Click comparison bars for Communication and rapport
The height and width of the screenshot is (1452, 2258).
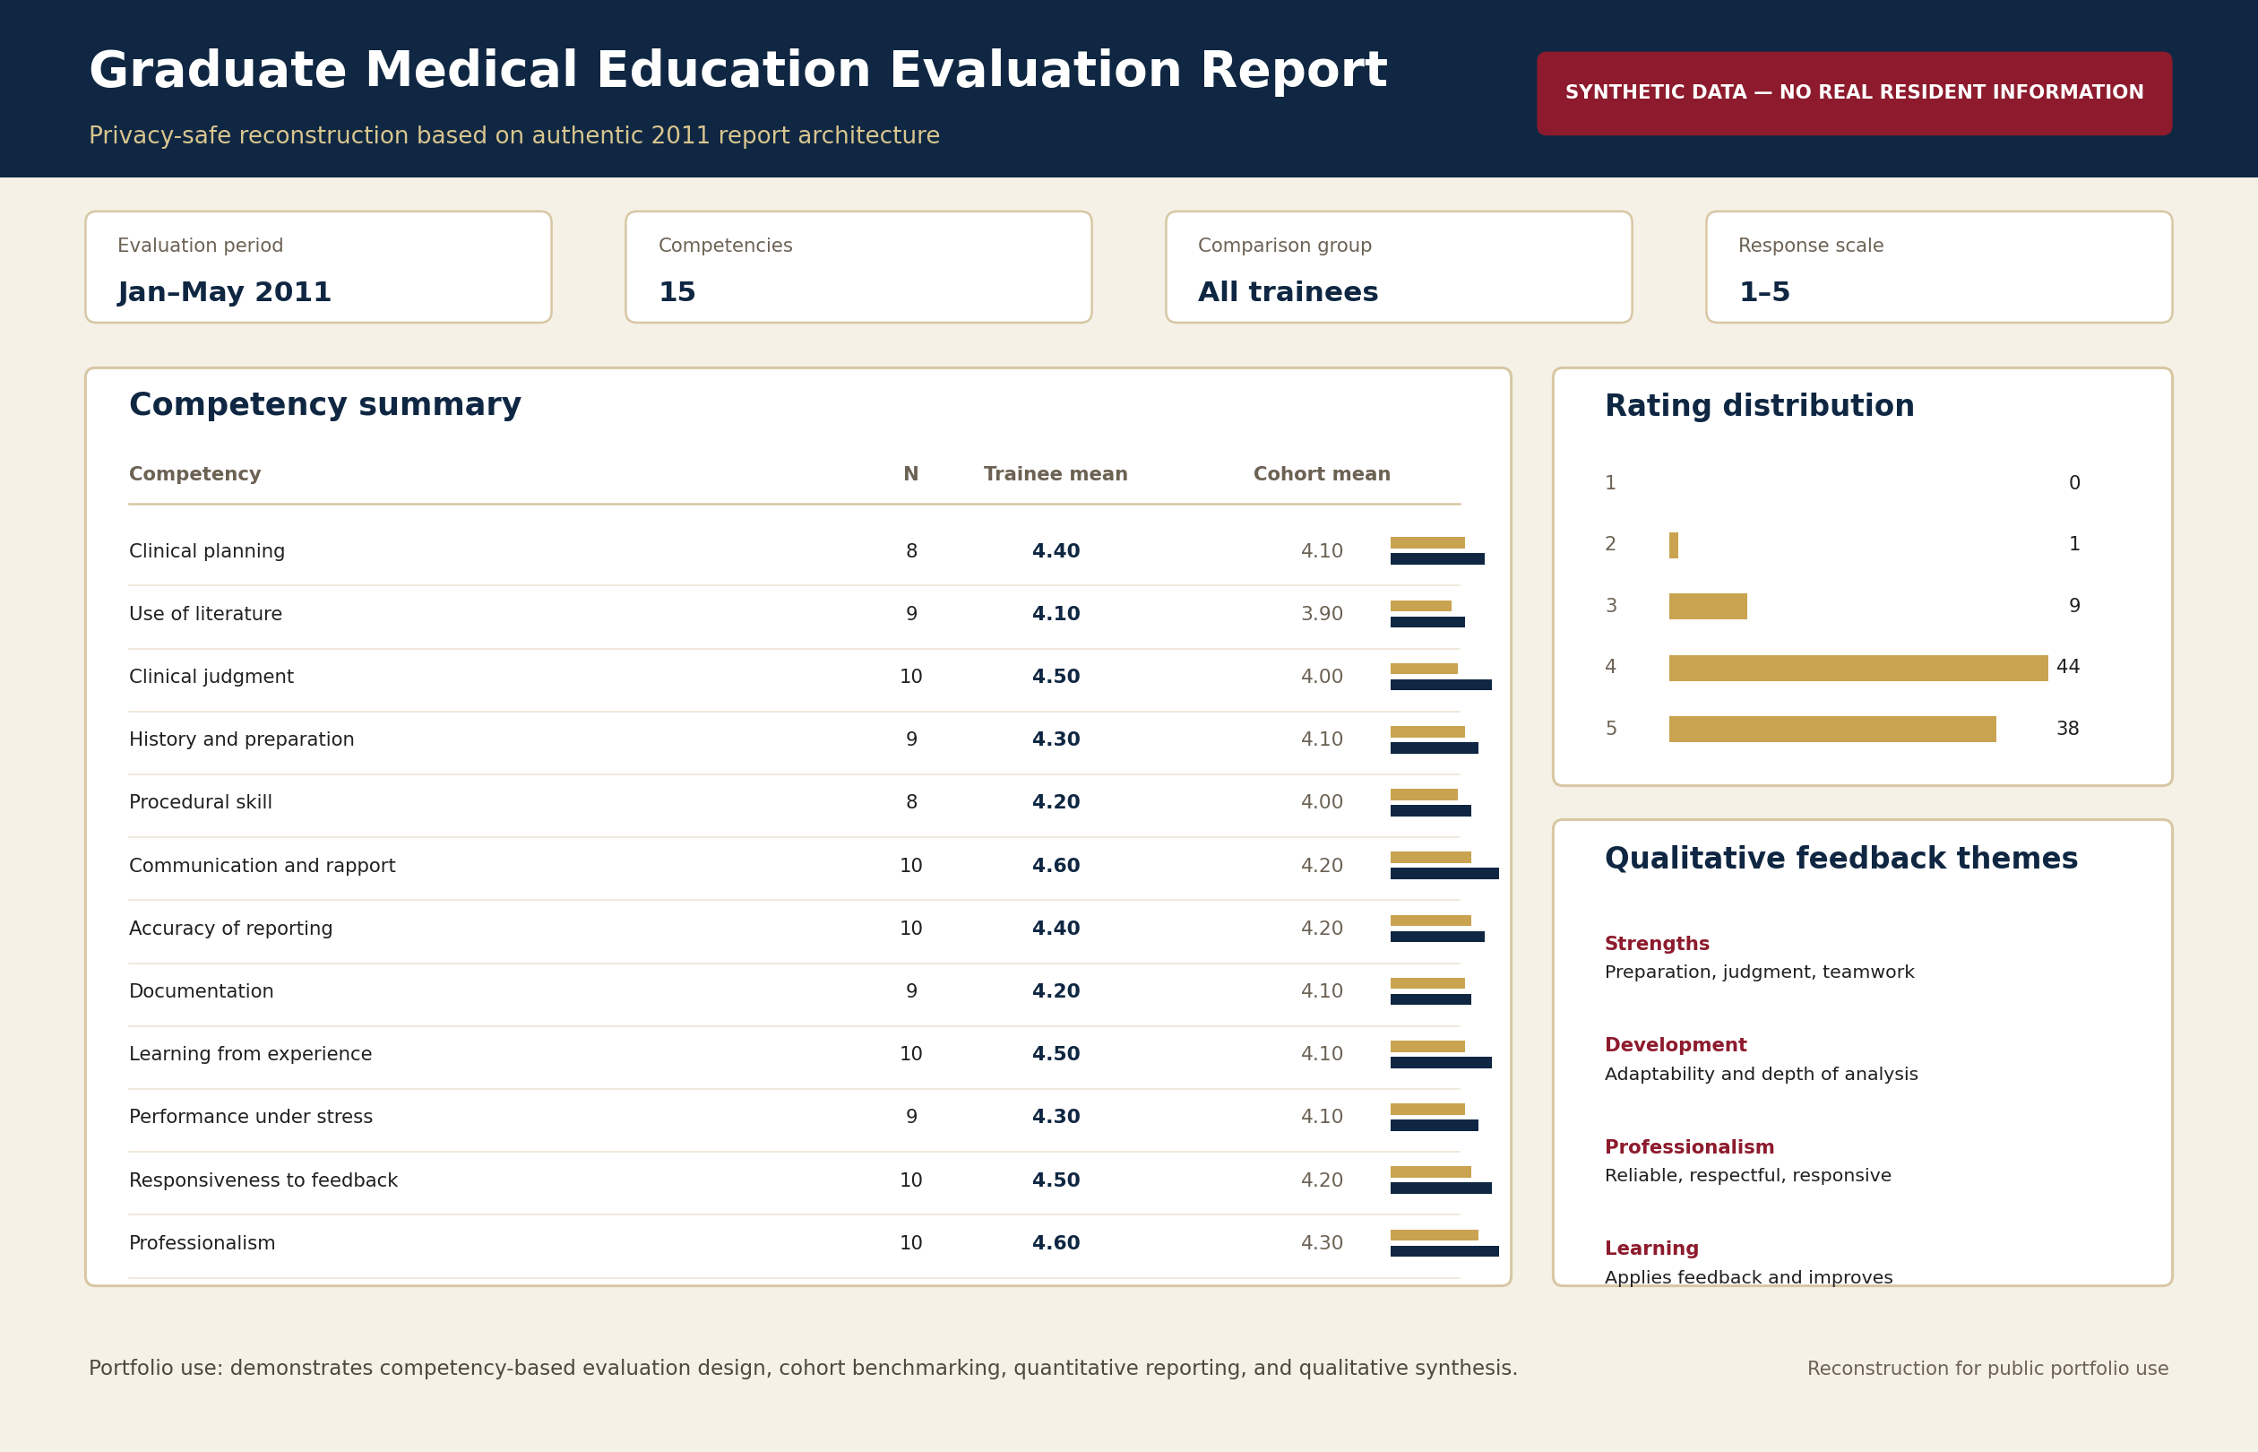click(1444, 866)
